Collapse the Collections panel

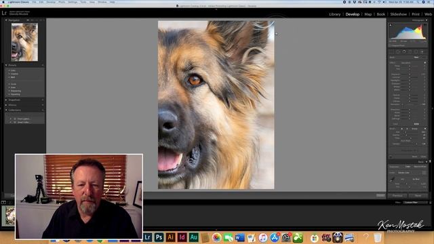click(x=6, y=110)
